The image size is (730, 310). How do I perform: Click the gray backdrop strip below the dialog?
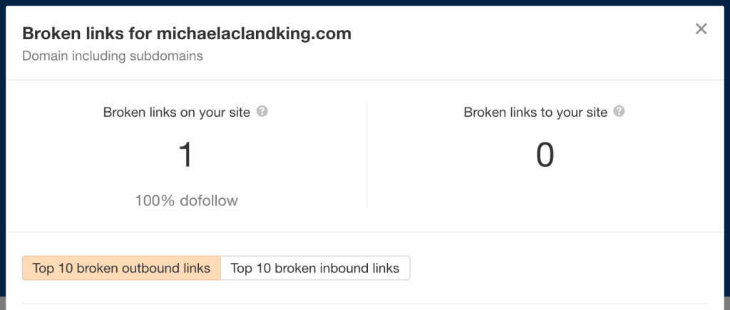(x=3, y=303)
